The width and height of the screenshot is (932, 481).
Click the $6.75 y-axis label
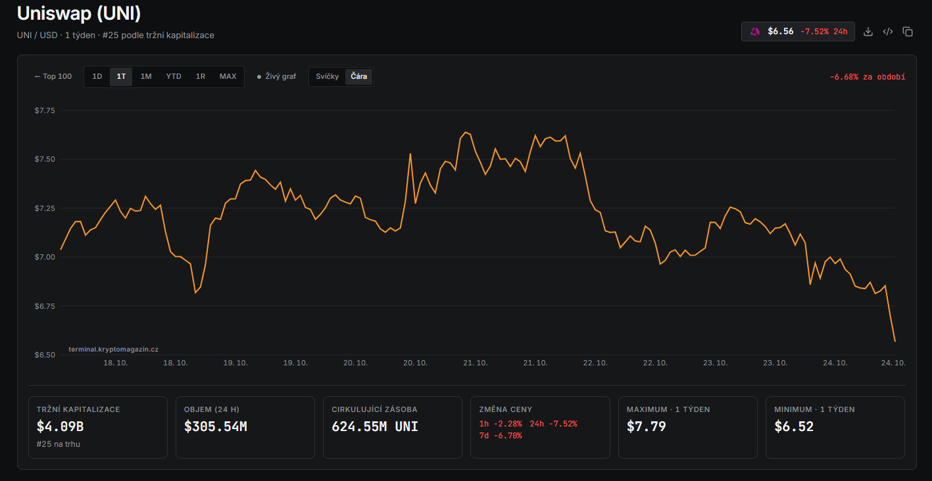click(x=45, y=306)
